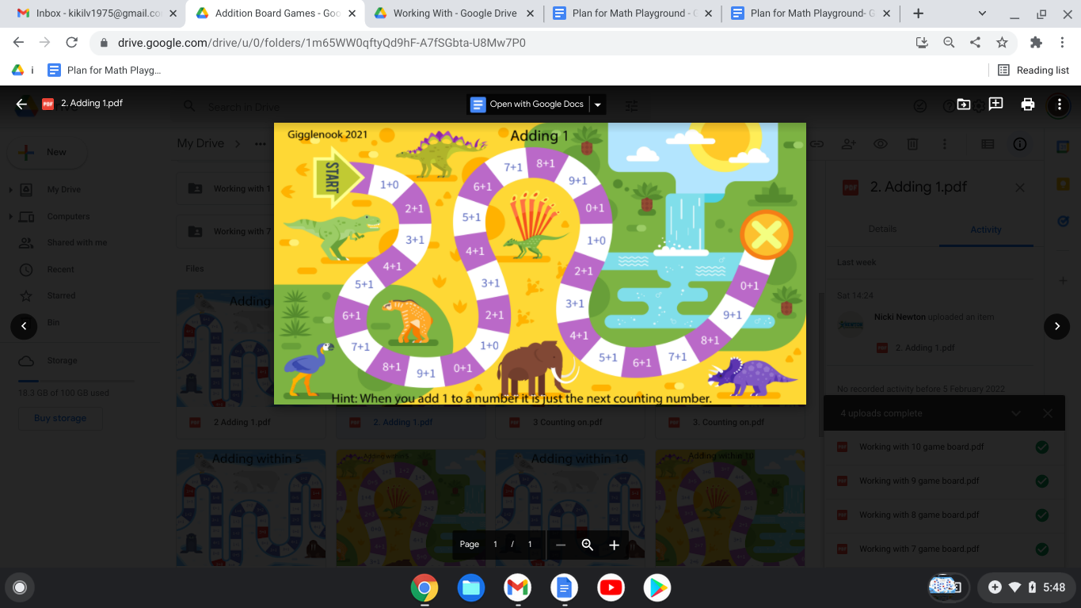Reset zoom with the magnifier icon
Screen dimensions: 1081x608
tap(587, 545)
